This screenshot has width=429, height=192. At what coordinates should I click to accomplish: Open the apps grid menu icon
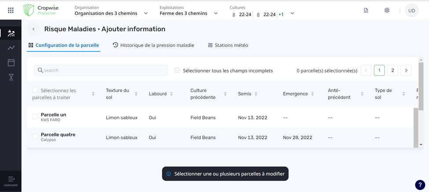(11, 11)
